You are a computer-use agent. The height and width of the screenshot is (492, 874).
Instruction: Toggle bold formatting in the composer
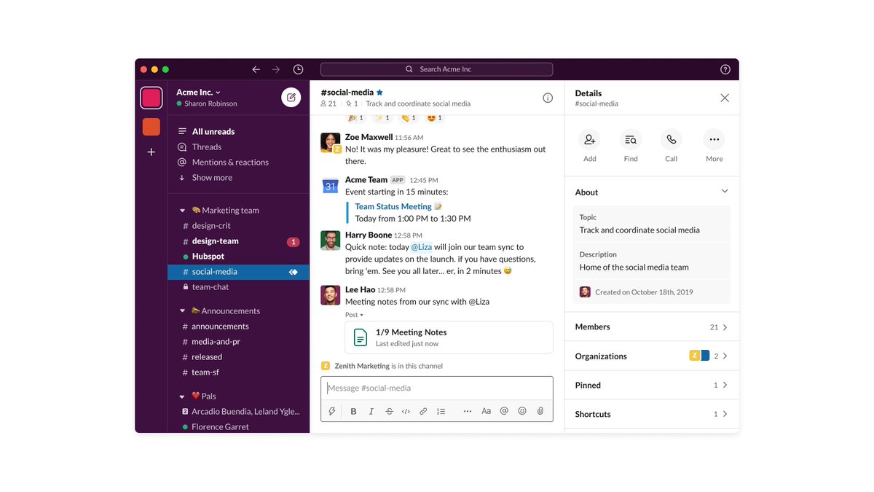coord(353,410)
